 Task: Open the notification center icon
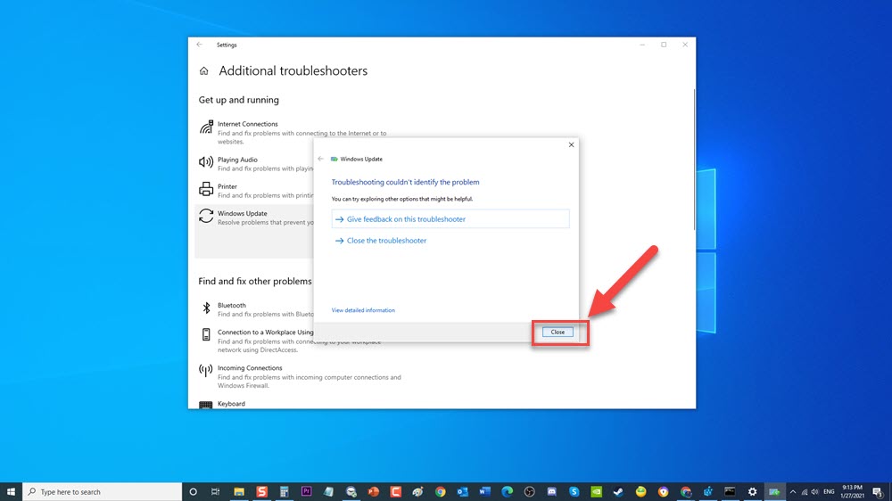pos(878,492)
